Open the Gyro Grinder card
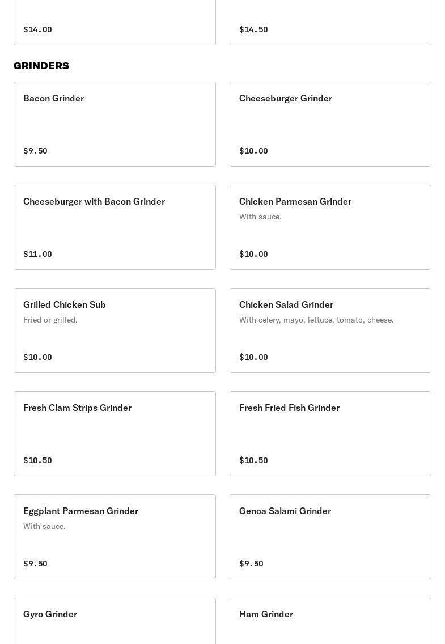The image size is (445, 644). pos(115,620)
